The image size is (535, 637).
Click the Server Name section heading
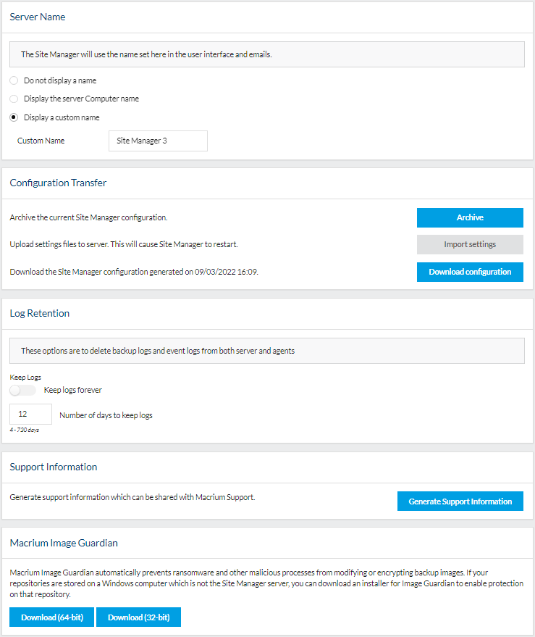(38, 16)
